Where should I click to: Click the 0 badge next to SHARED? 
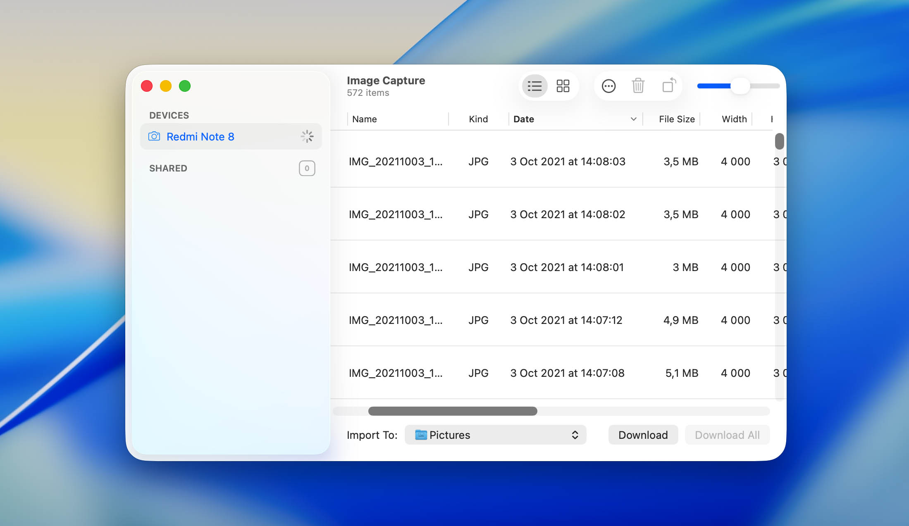coord(306,168)
